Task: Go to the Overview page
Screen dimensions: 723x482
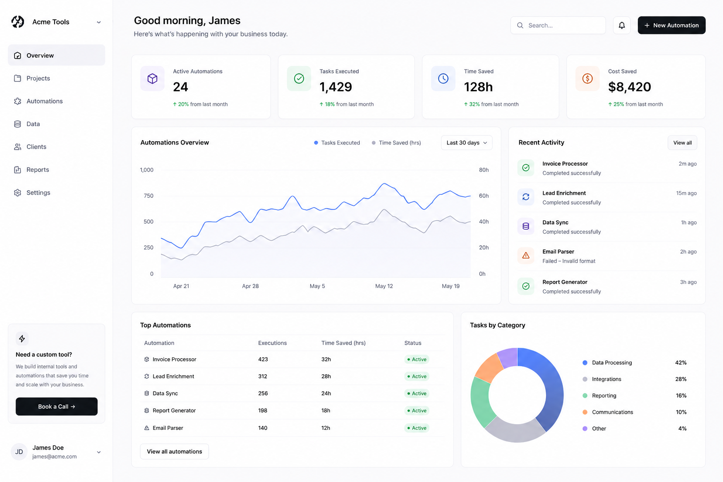Action: 56,56
